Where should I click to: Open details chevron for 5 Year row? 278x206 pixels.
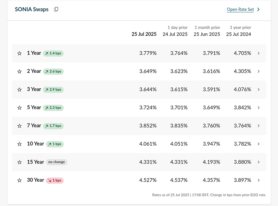click(259, 108)
